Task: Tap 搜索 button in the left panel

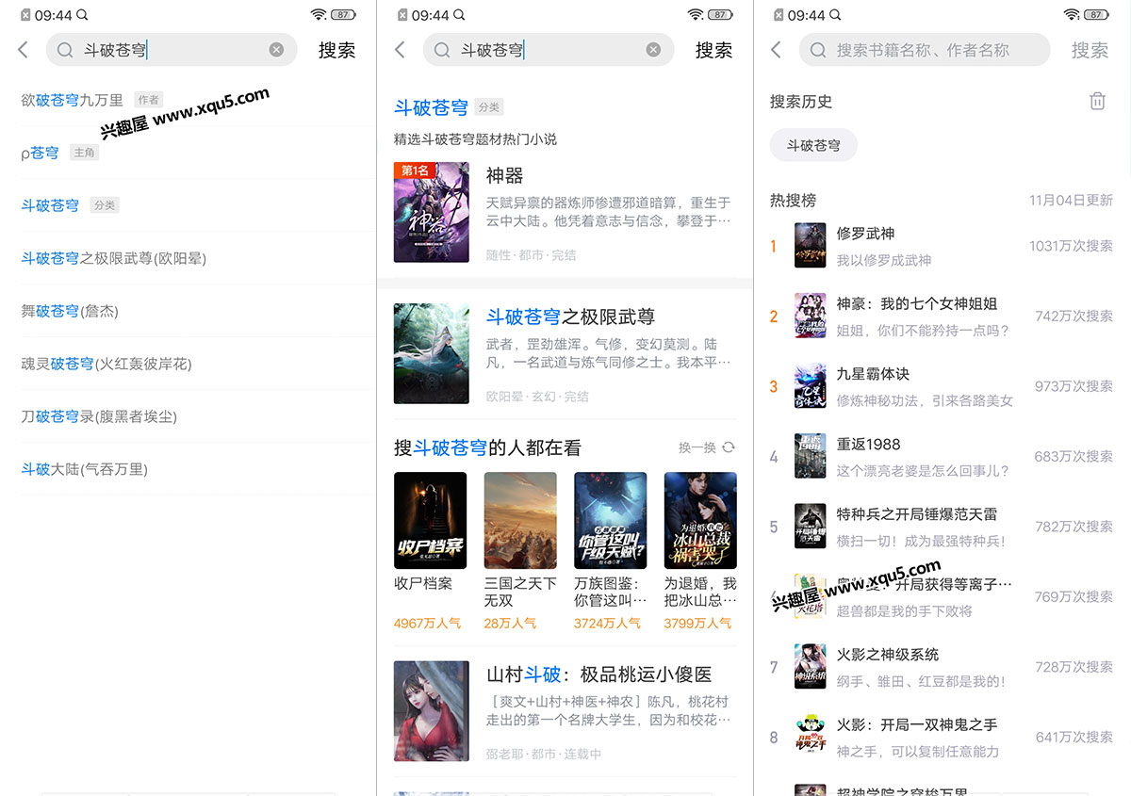Action: [x=336, y=50]
